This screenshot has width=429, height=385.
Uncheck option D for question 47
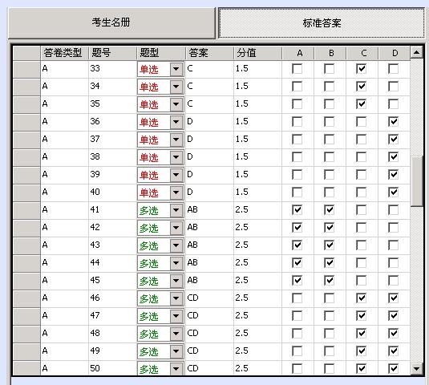pos(393,316)
